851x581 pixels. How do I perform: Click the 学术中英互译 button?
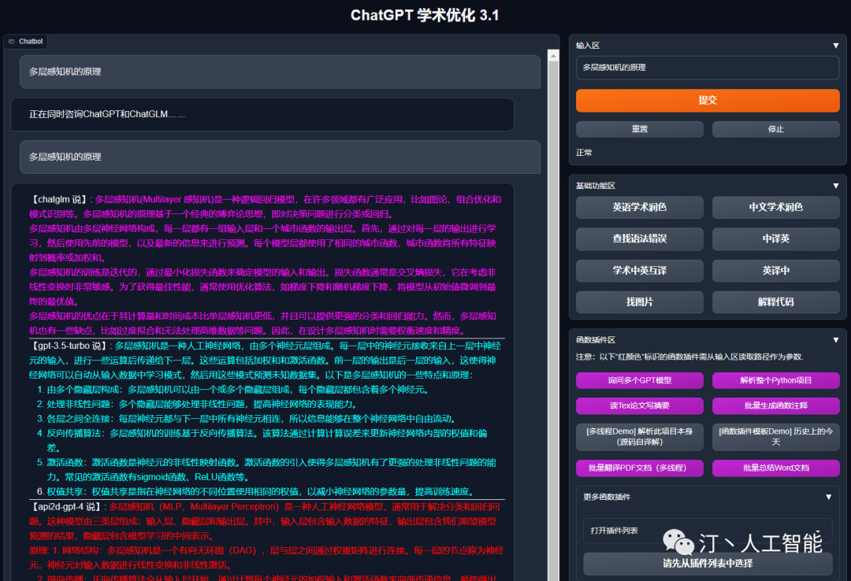click(639, 271)
